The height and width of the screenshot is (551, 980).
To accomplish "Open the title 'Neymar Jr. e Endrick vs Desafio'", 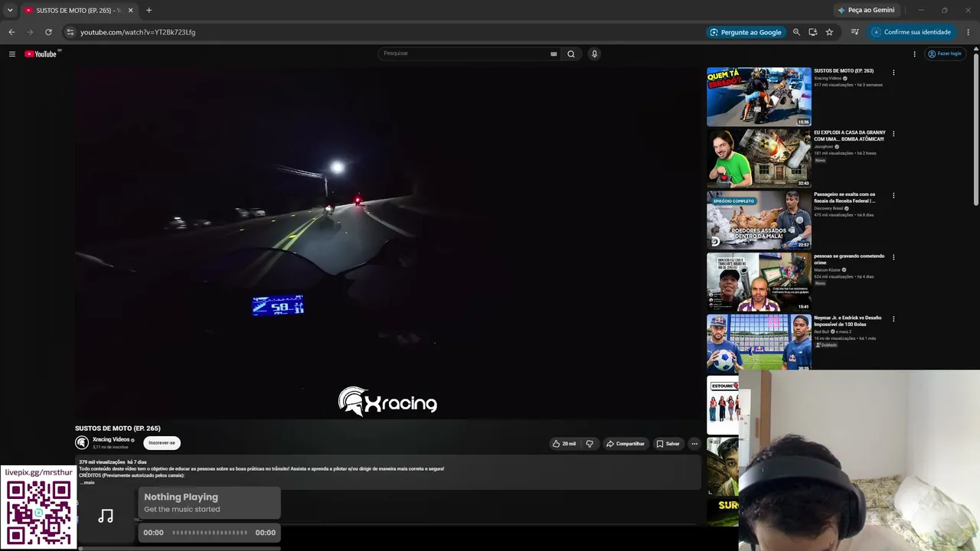I will [848, 321].
